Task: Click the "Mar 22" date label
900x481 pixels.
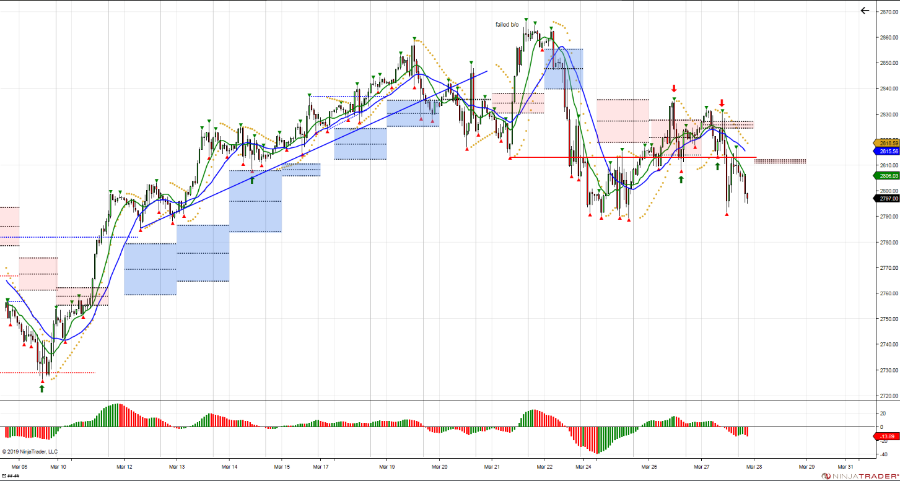Action: point(544,467)
